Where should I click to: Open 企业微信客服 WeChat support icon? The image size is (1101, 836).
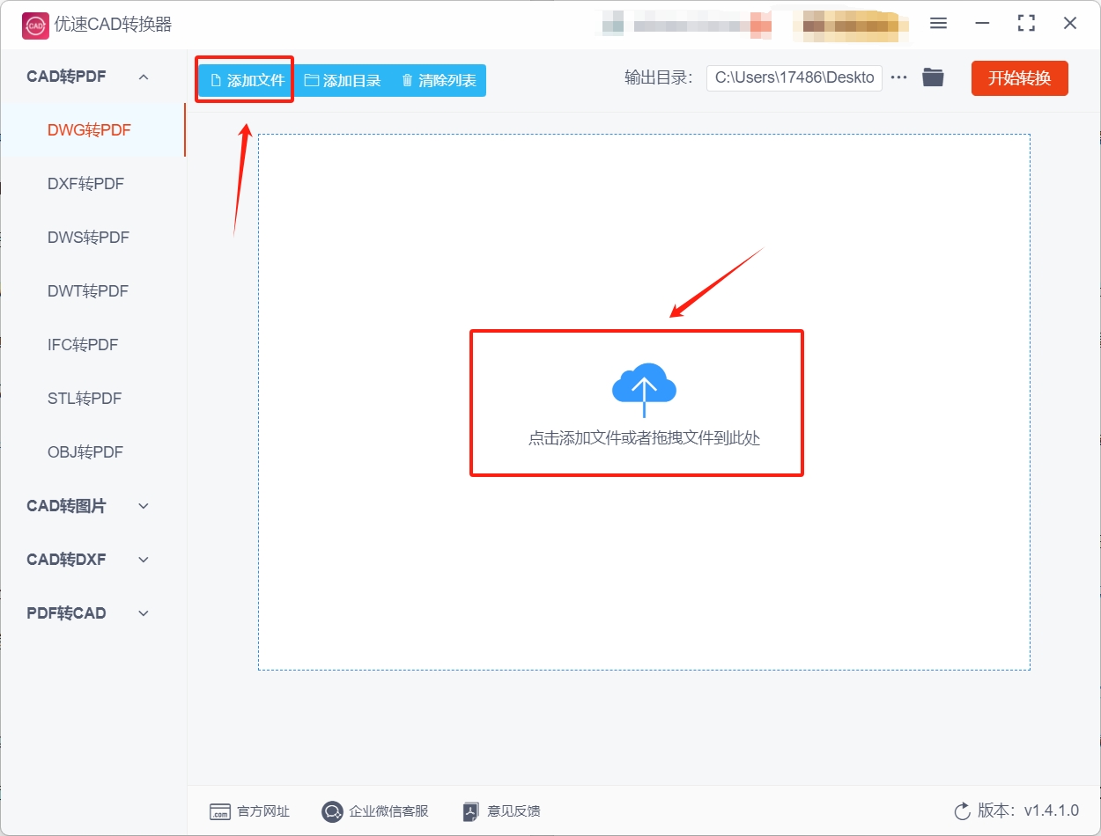point(332,811)
